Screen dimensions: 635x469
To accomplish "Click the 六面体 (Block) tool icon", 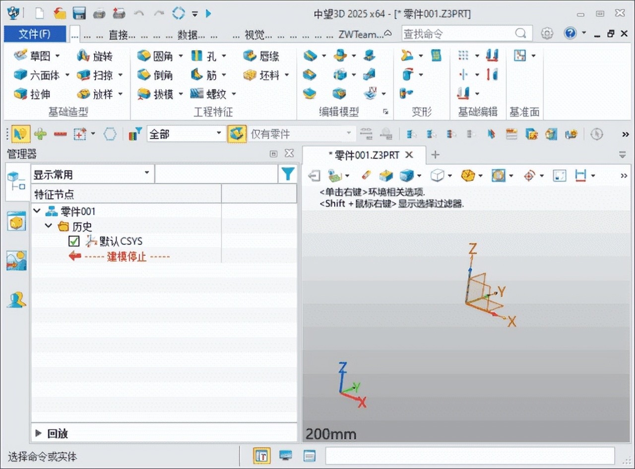I will (20, 75).
